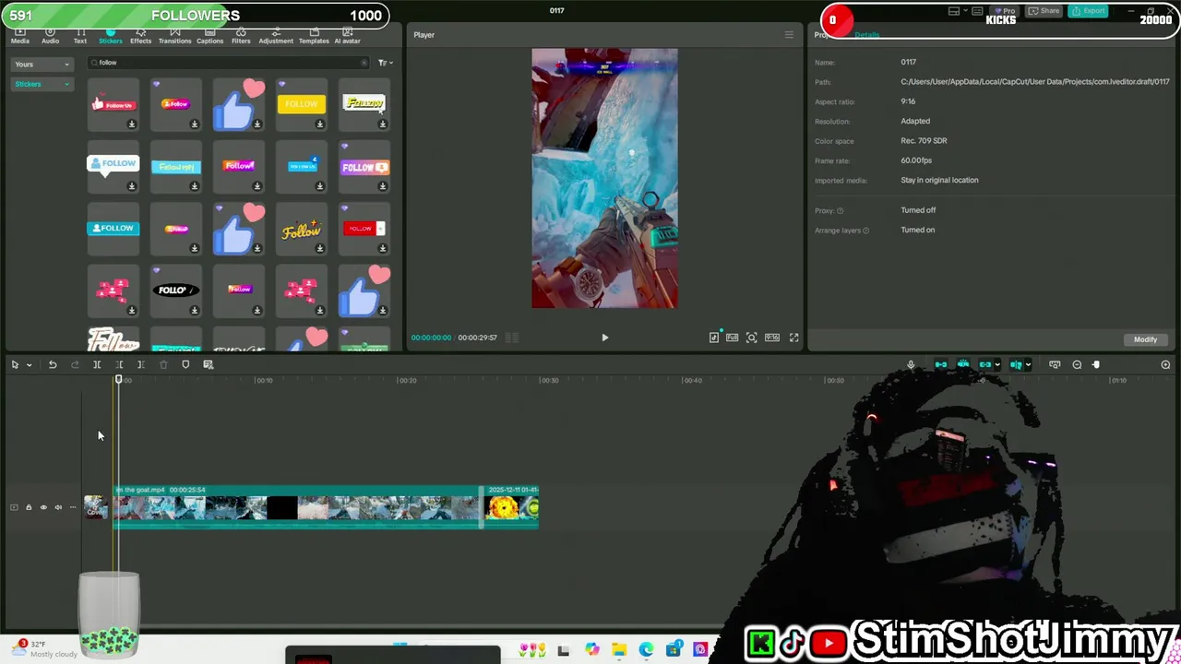Open the linkage options dropdown arrow
Screen dimensions: 1181x664
(x=997, y=365)
